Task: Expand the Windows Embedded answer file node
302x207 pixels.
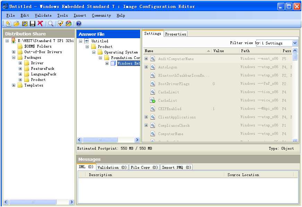Action: (x=107, y=63)
